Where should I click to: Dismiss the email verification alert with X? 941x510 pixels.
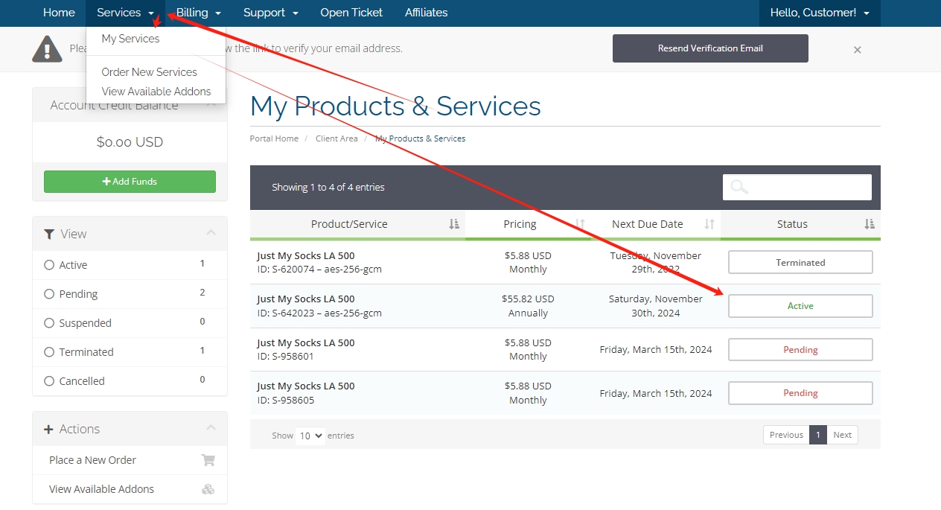click(x=857, y=50)
